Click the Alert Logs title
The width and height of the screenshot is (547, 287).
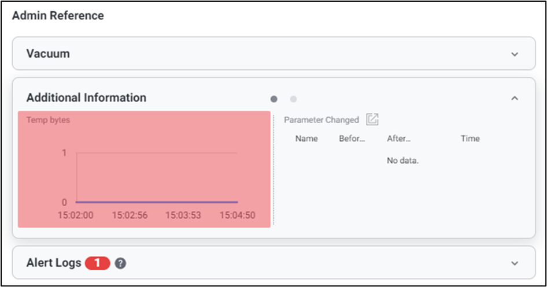click(54, 263)
